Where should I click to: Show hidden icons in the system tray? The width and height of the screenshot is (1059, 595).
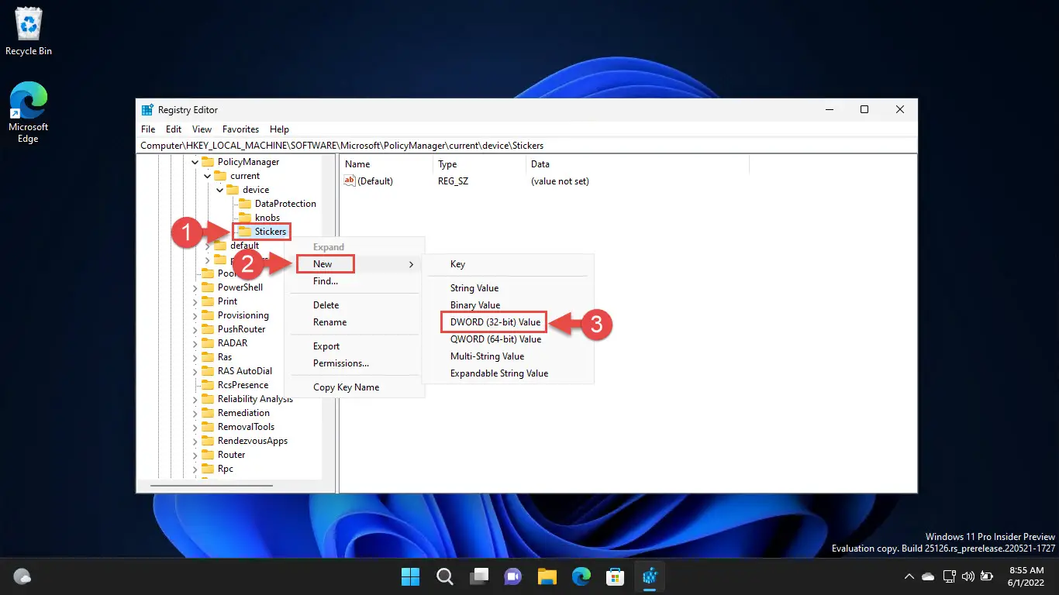(x=909, y=576)
